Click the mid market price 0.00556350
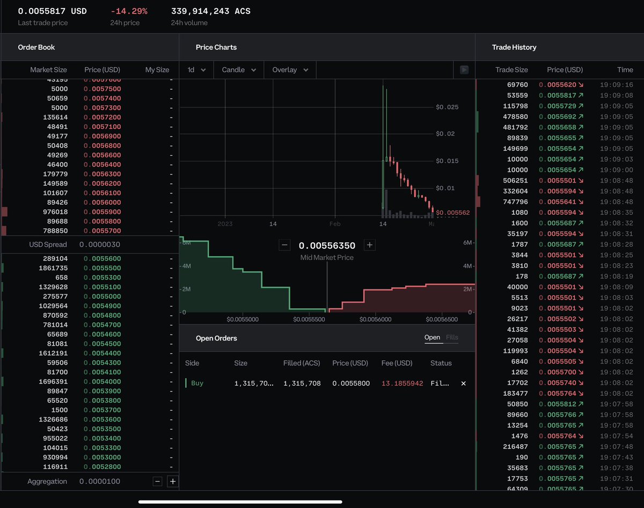644x508 pixels. [327, 245]
